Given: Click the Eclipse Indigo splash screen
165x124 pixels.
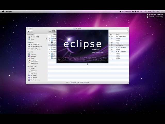Looking at the screenshot, I should tap(82, 47).
